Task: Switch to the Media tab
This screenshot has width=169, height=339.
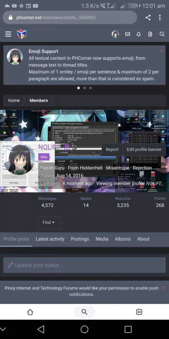Action: 102,239
